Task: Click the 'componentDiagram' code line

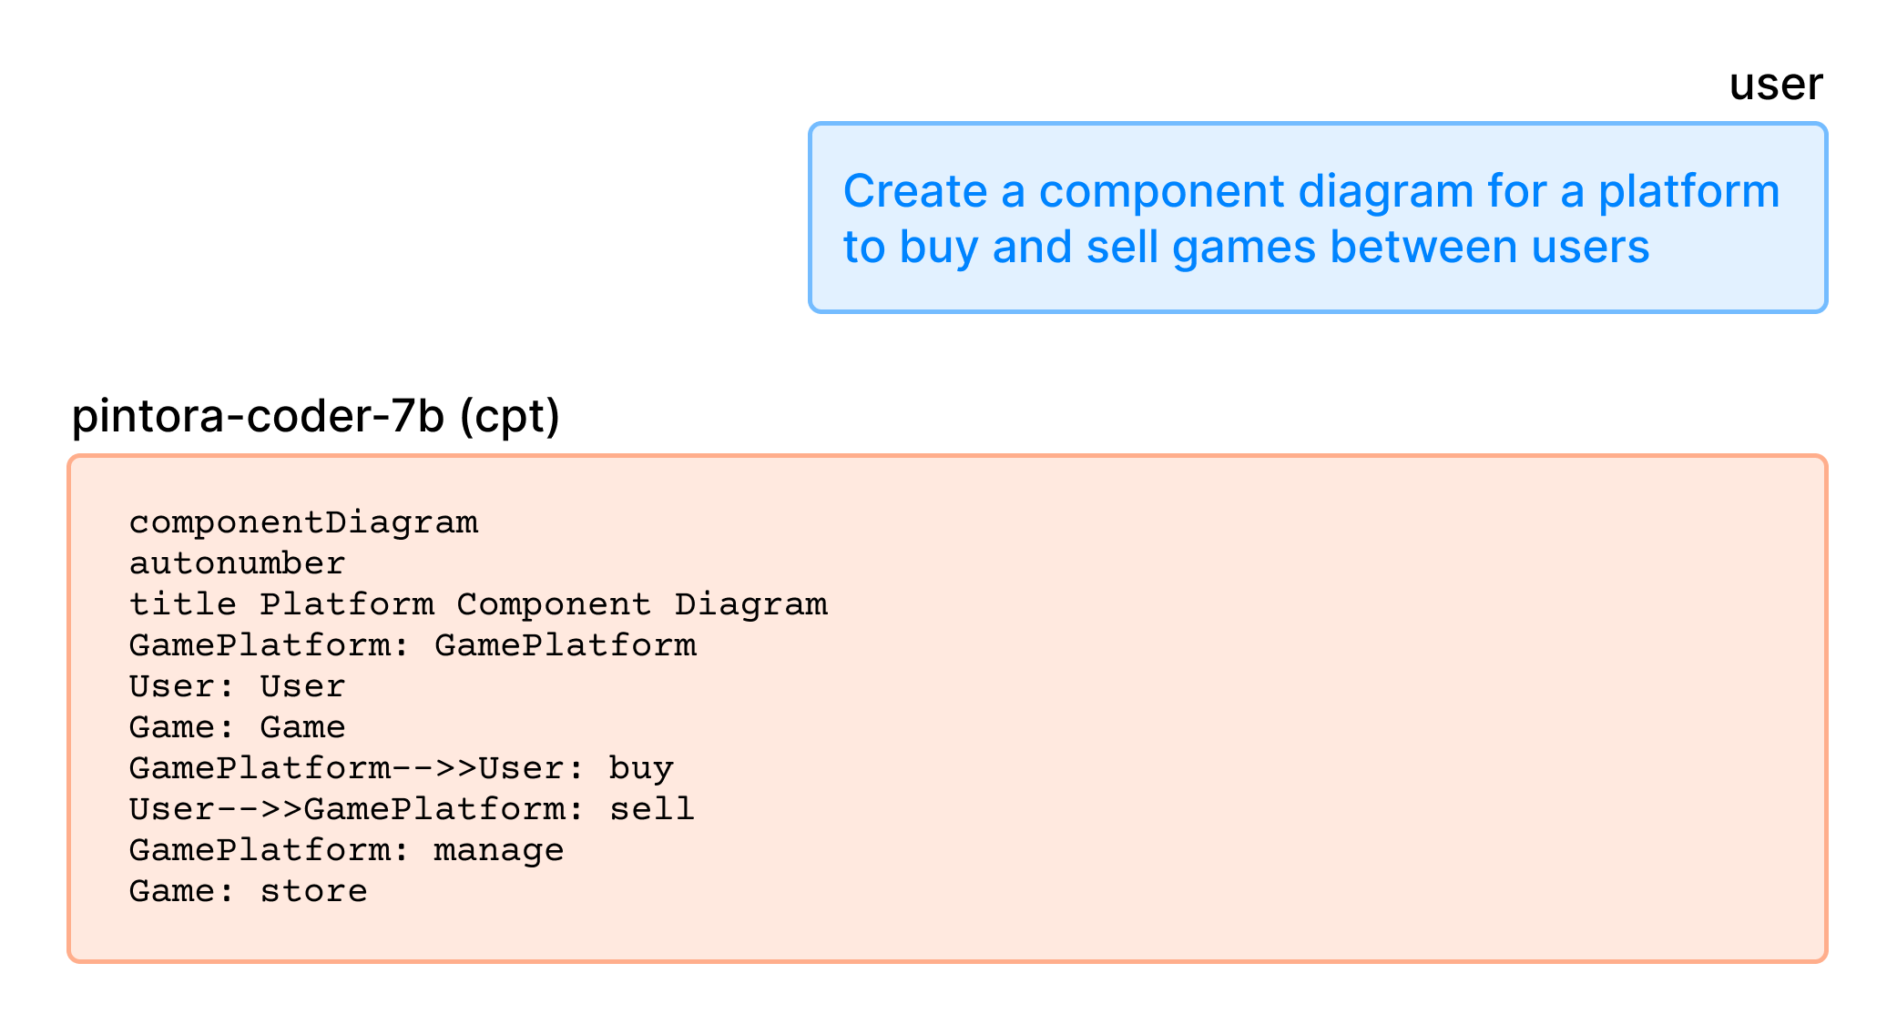Action: point(303,522)
